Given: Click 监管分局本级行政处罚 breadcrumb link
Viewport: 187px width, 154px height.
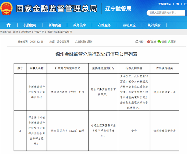Looking at the screenshot, I should point(60,32).
